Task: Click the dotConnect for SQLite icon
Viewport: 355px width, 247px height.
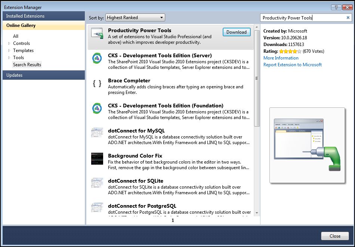Action: (97, 183)
